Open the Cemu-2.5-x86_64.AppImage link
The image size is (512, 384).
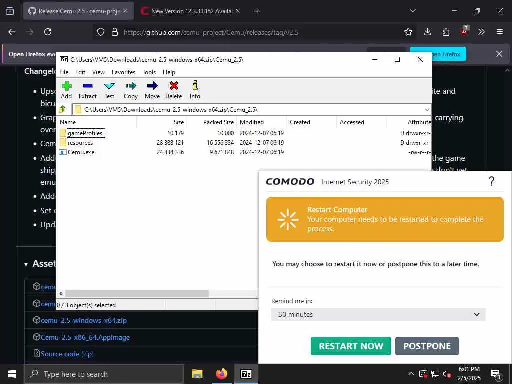click(x=85, y=337)
